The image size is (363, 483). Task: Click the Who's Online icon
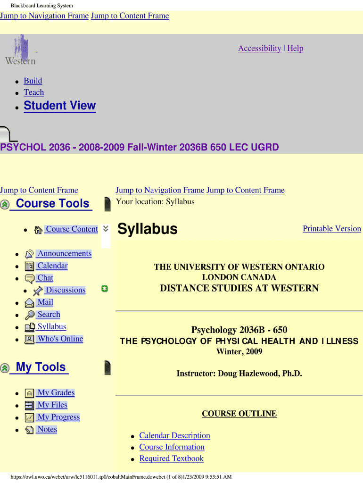pos(29,339)
